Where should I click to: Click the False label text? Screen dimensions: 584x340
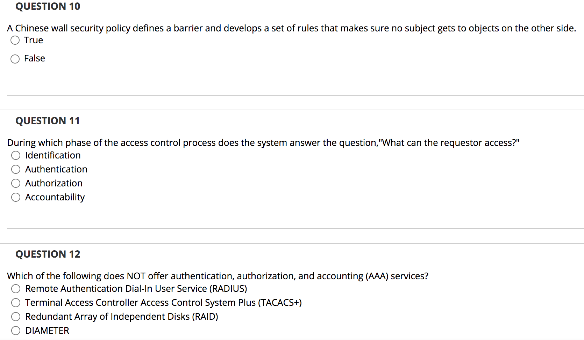click(x=34, y=59)
